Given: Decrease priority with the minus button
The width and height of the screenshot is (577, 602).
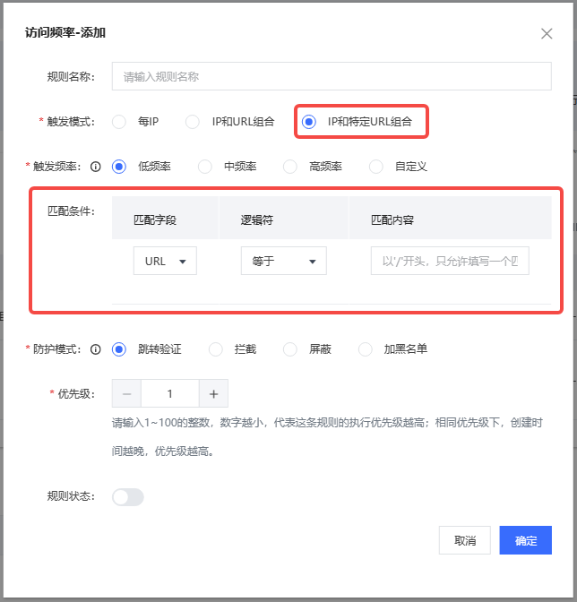Looking at the screenshot, I should point(126,394).
